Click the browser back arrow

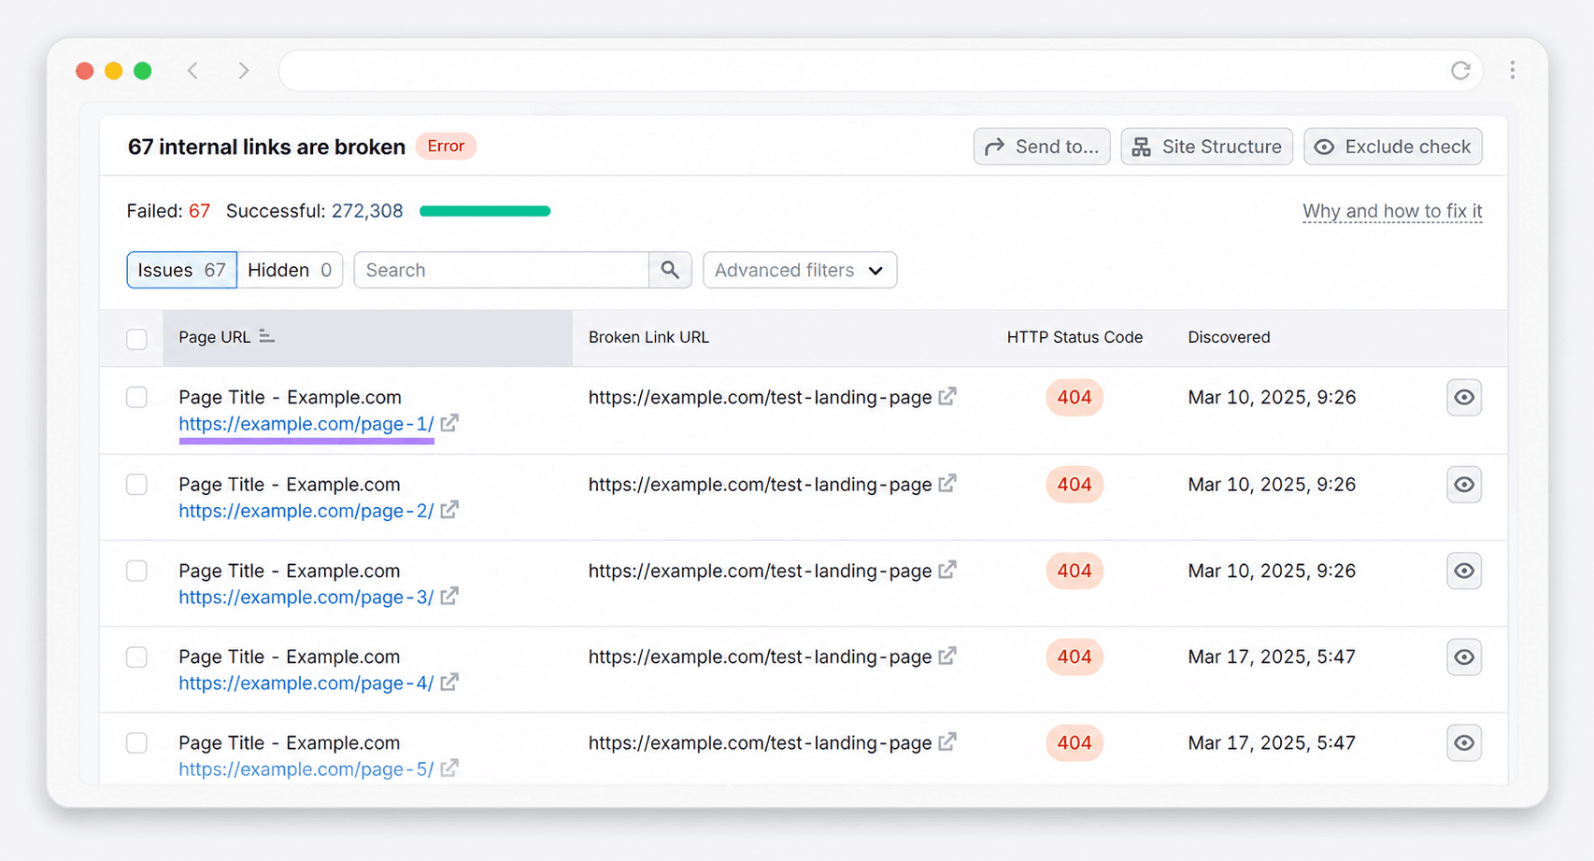click(x=192, y=70)
